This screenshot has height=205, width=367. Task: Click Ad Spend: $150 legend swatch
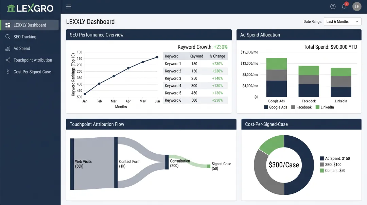click(322, 158)
